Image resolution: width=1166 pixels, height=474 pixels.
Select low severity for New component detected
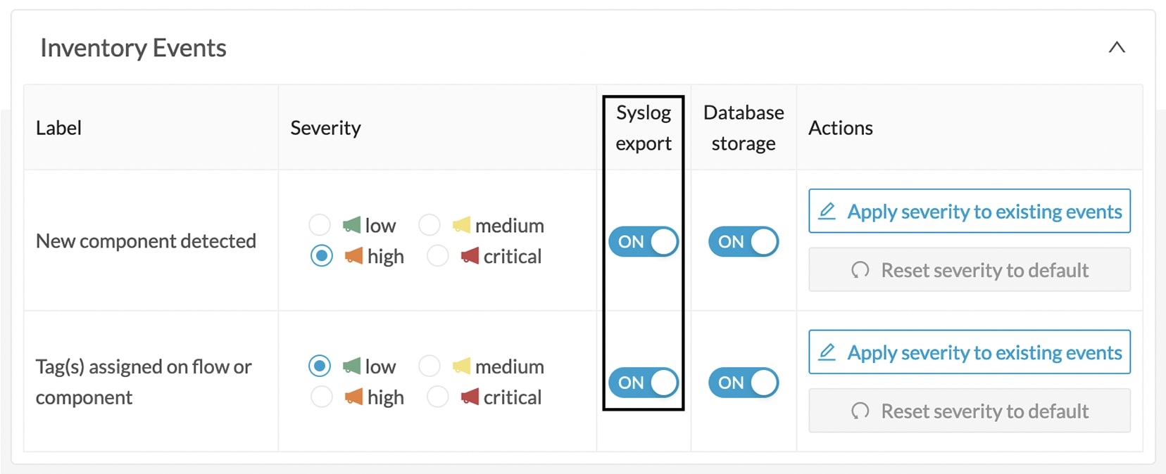point(320,225)
